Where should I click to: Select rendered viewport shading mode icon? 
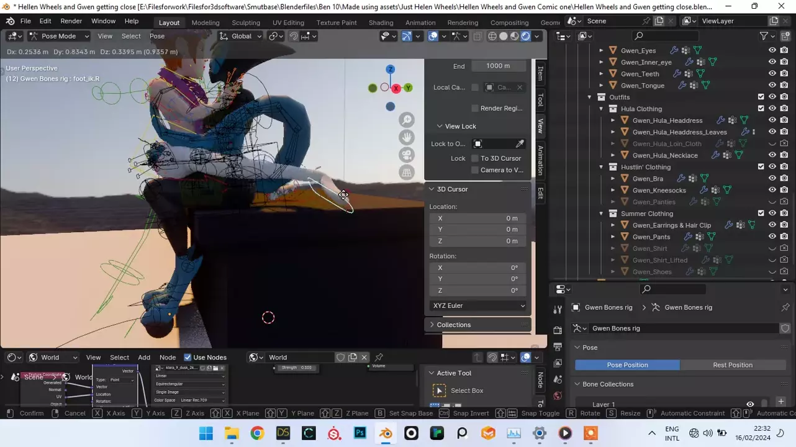pyautogui.click(x=526, y=36)
